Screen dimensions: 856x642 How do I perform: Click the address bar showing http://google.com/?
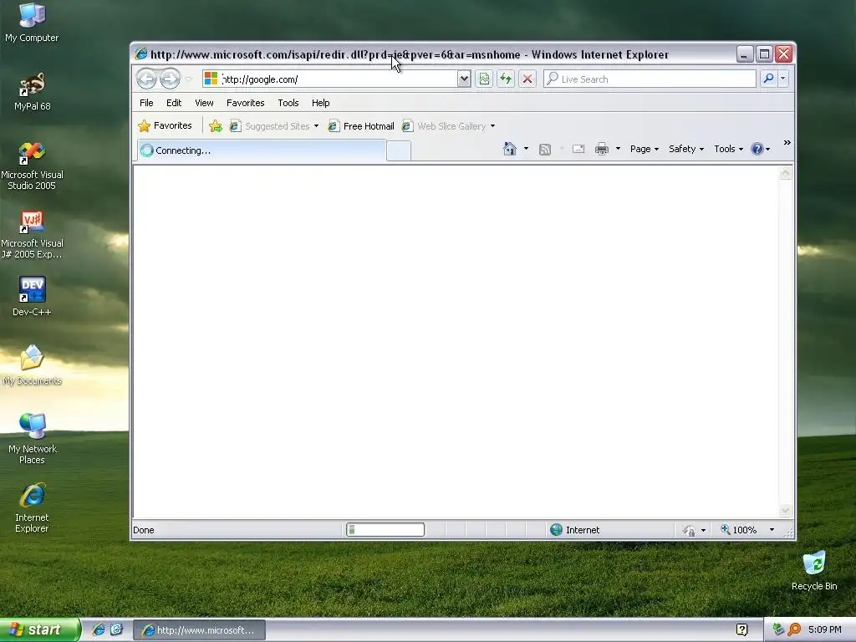[x=329, y=79]
